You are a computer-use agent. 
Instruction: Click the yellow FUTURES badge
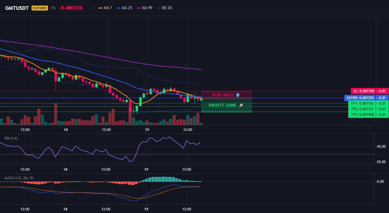[40, 8]
